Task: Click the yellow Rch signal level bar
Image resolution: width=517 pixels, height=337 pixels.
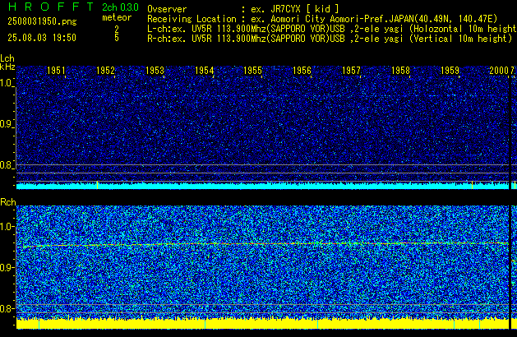Action: tap(262, 323)
